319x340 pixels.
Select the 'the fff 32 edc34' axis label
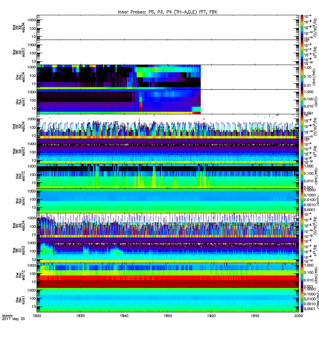[x=19, y=226]
